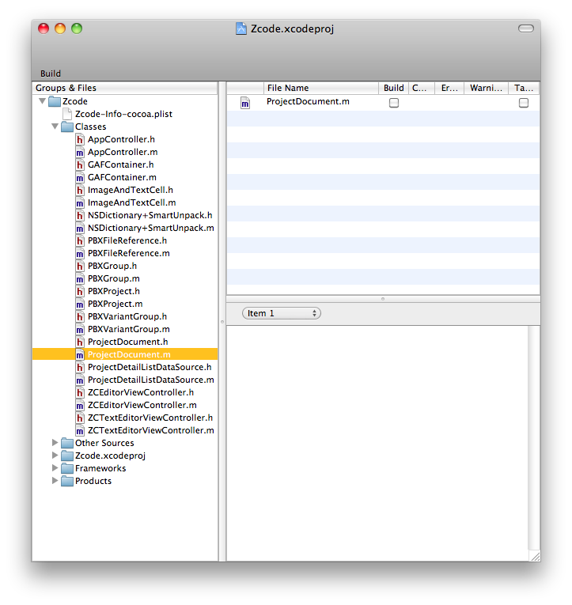572x605 pixels.
Task: Click the AppController.m source file icon
Action: 79,152
